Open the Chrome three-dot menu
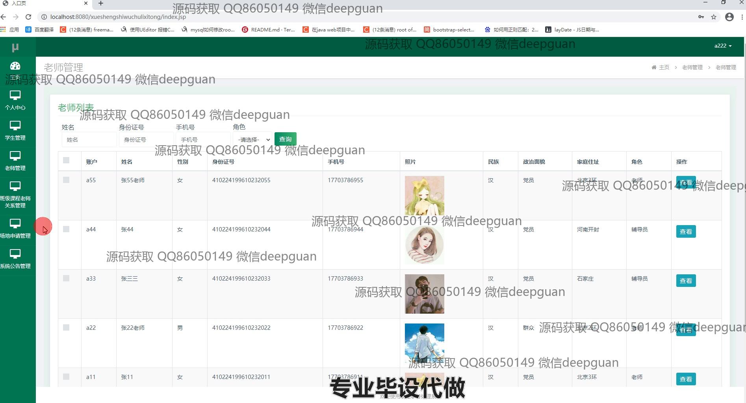The width and height of the screenshot is (746, 403). [742, 17]
